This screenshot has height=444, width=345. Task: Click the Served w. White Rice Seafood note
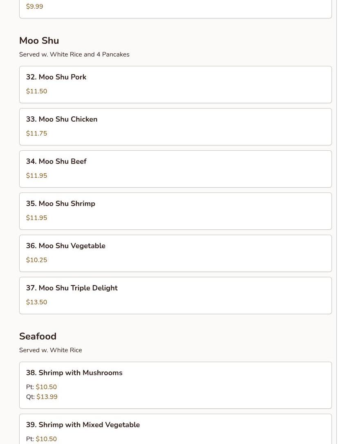click(x=51, y=350)
